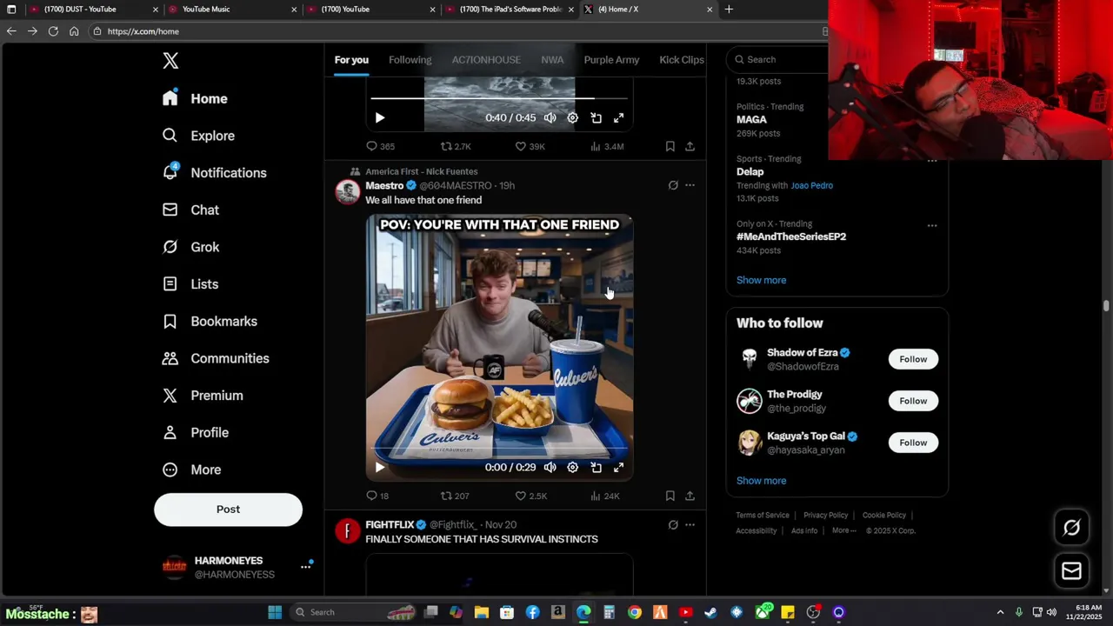Screen dimensions: 1113x626
Task: Follow The Prodigy
Action: [x=913, y=401]
